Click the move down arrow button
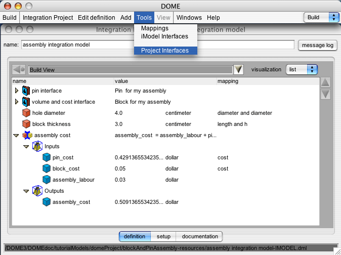 (x=325, y=94)
